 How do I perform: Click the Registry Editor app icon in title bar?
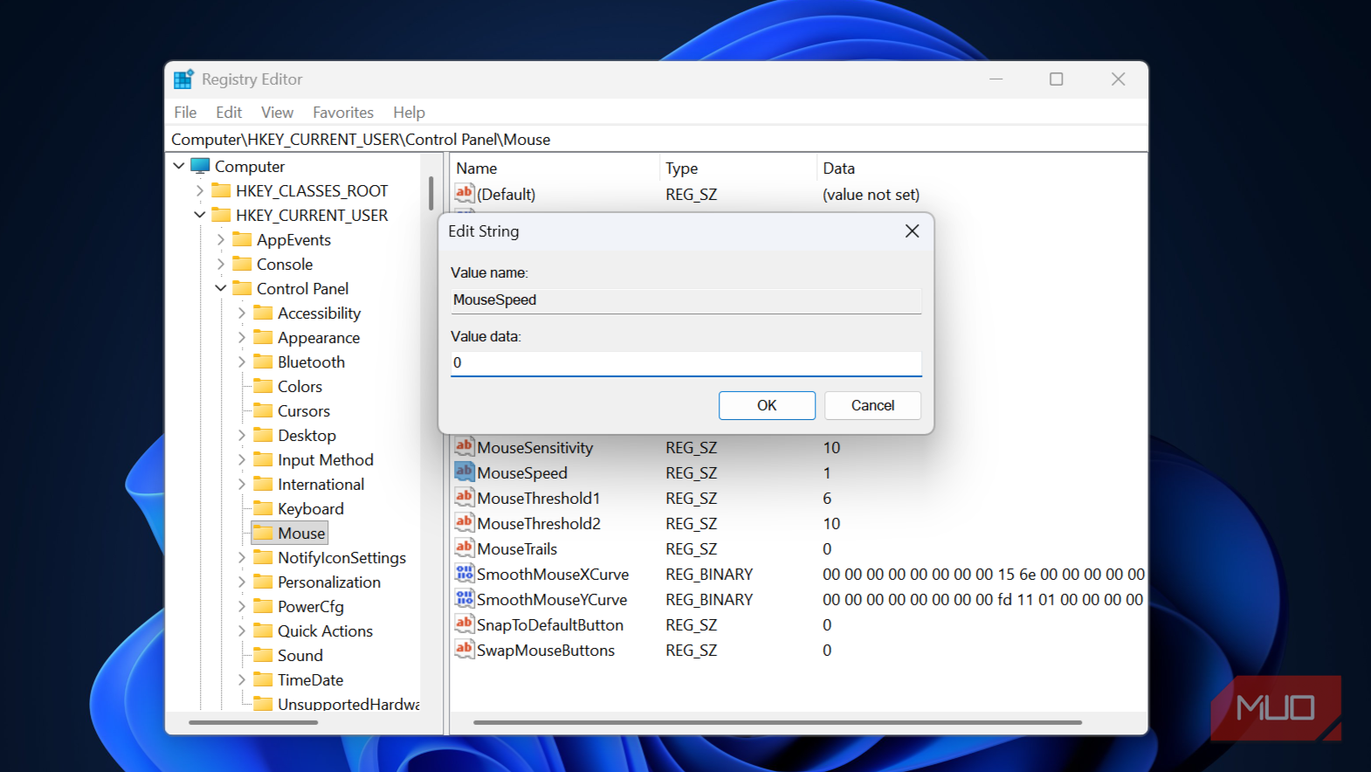[183, 79]
